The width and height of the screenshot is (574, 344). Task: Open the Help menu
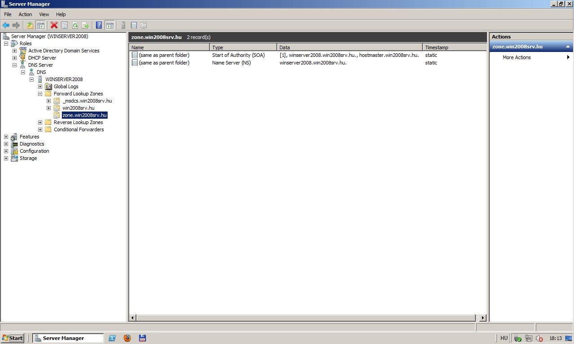(61, 14)
